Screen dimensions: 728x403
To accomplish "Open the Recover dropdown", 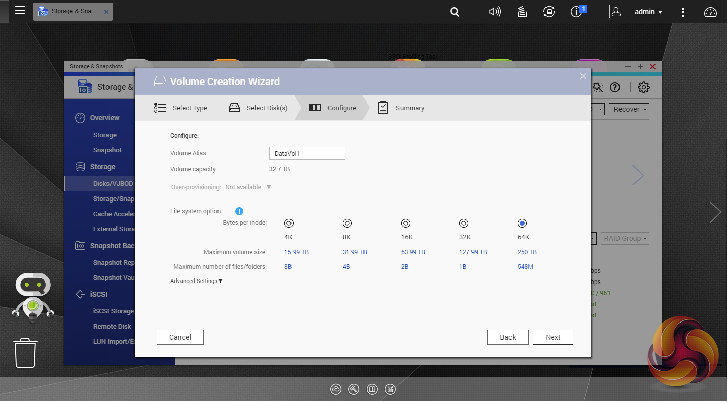I will pos(630,109).
